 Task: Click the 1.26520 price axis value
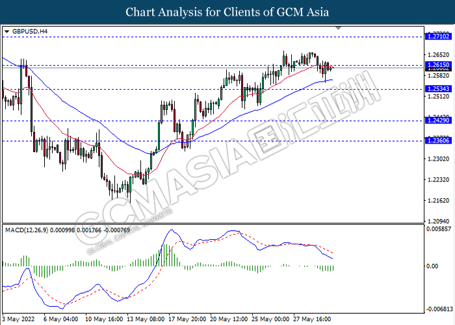(439, 55)
